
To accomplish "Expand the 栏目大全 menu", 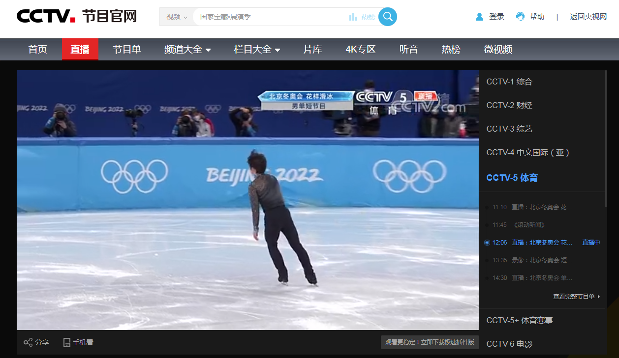I will tap(257, 49).
